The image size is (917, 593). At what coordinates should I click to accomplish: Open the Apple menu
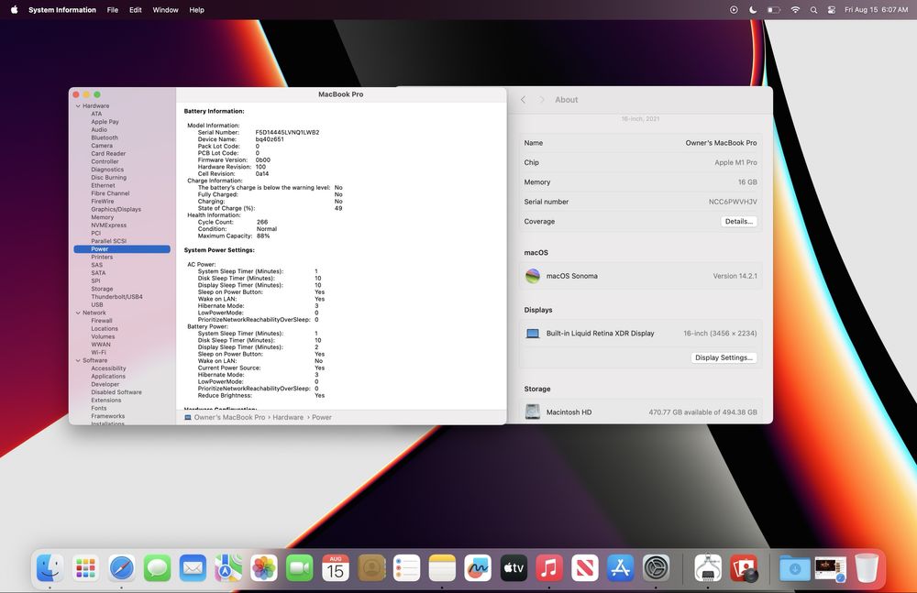pos(14,10)
